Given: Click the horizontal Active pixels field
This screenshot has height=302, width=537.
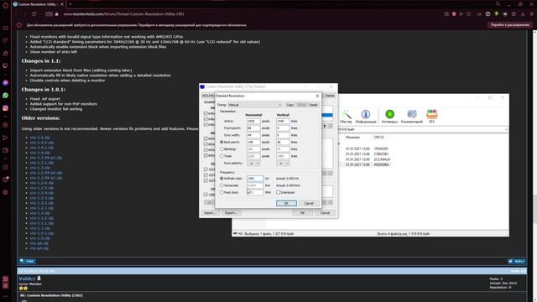Looking at the screenshot, I should pos(253,121).
